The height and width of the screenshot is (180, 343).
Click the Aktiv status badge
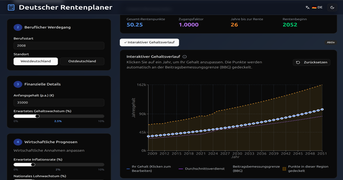coord(331,42)
